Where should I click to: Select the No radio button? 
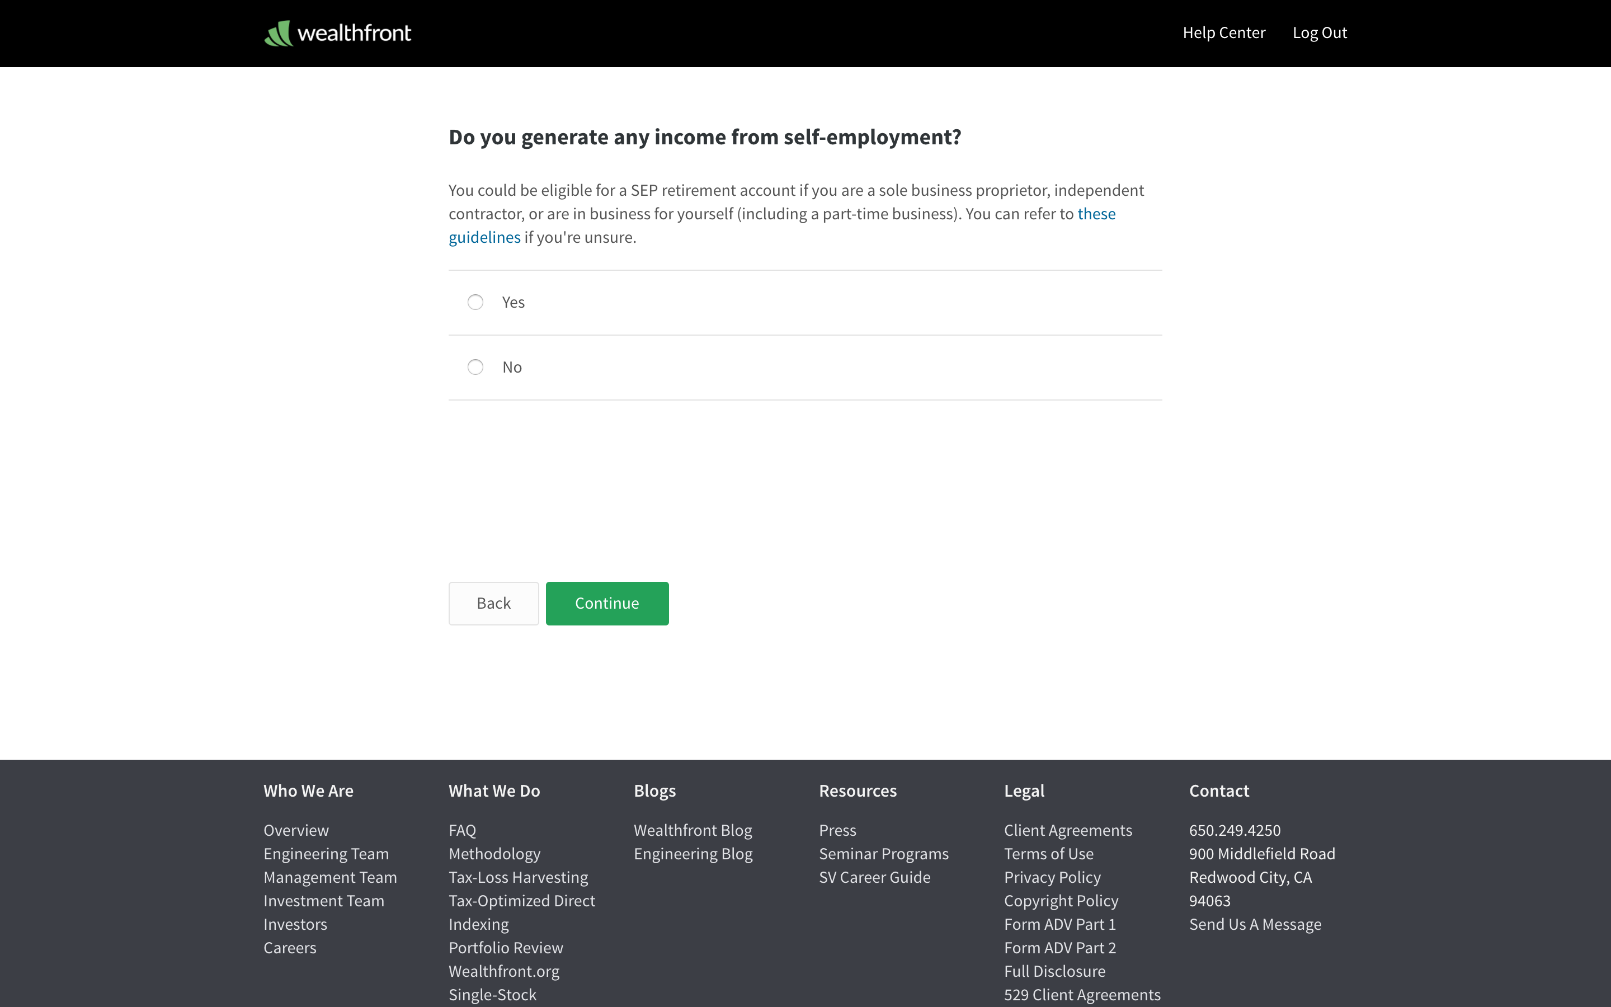[475, 367]
